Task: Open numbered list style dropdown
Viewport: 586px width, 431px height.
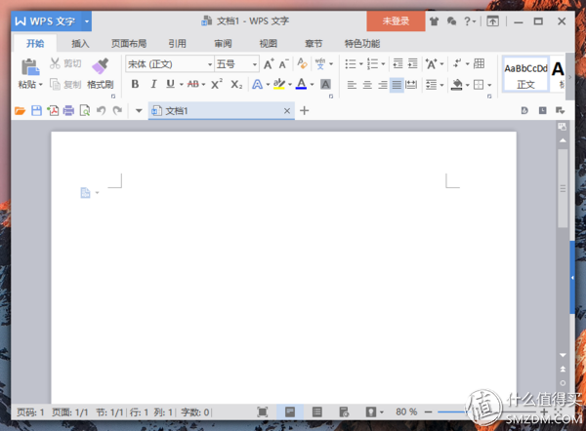Action: (383, 63)
